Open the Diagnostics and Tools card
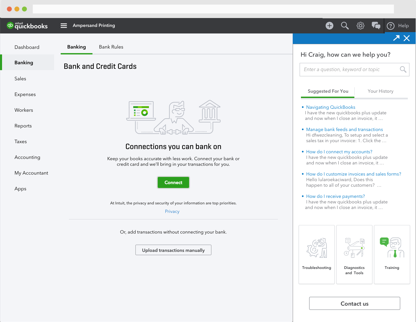416x322 pixels. [x=354, y=254]
